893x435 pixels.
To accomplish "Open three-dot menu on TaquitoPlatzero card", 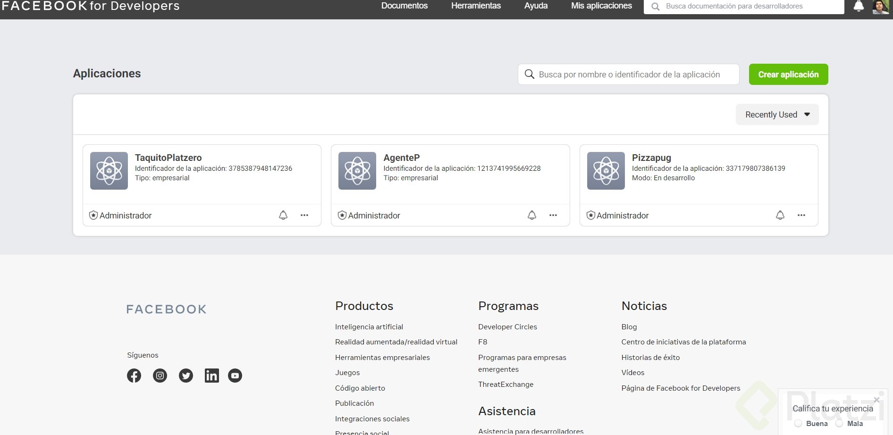I will tap(304, 215).
